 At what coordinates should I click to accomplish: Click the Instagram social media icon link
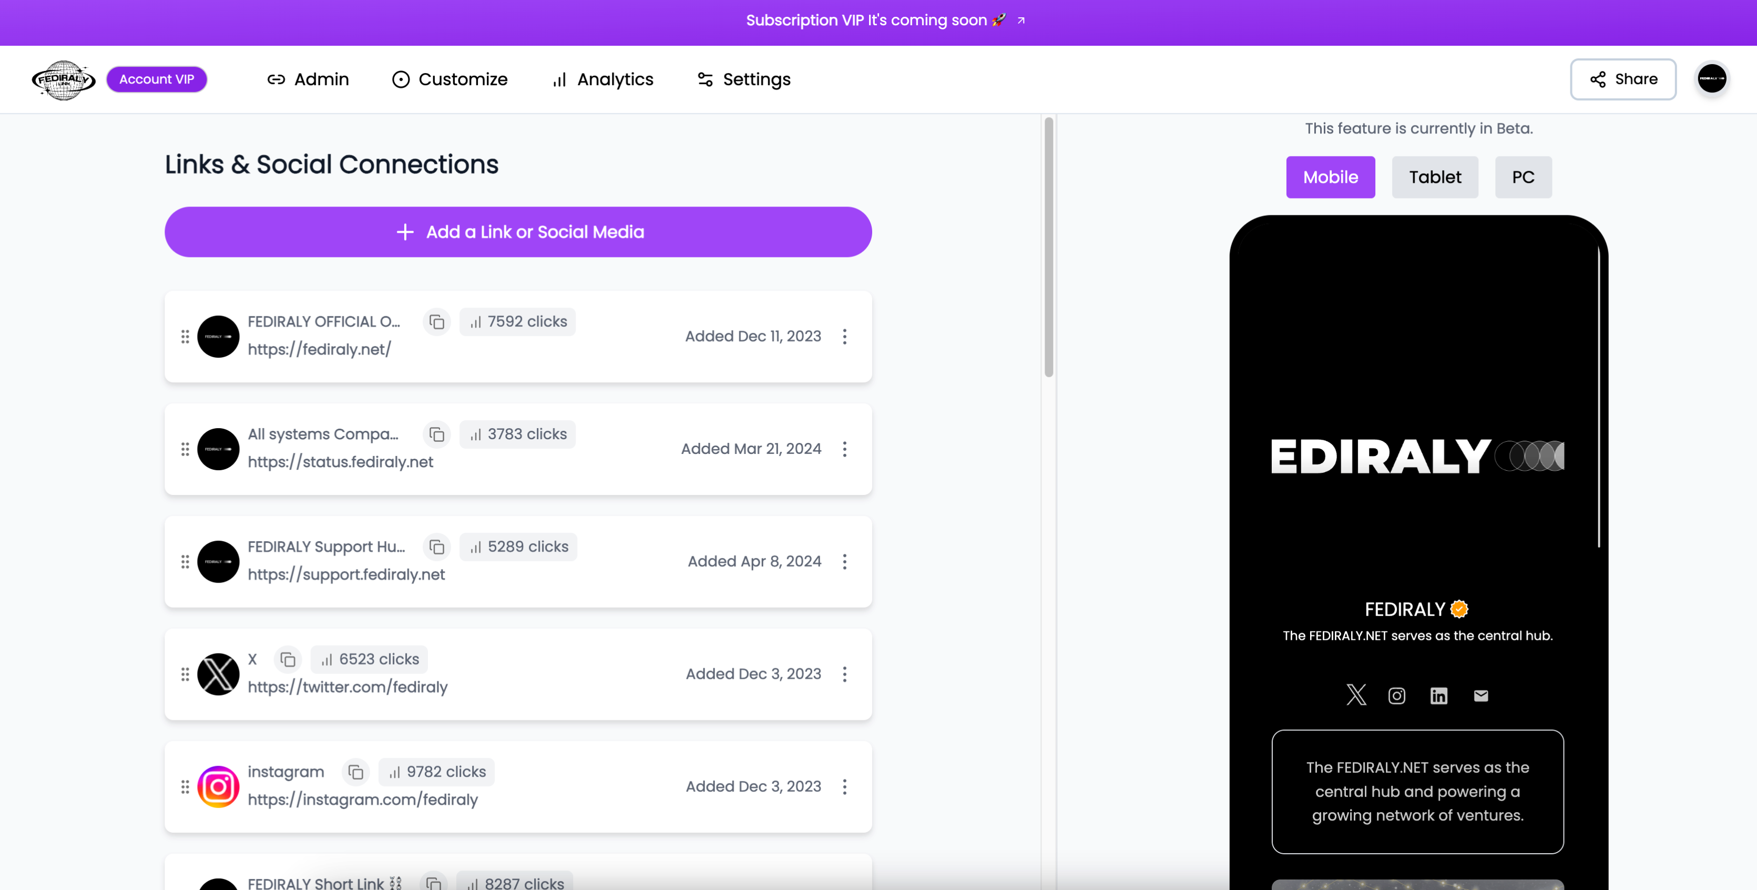coord(1397,695)
